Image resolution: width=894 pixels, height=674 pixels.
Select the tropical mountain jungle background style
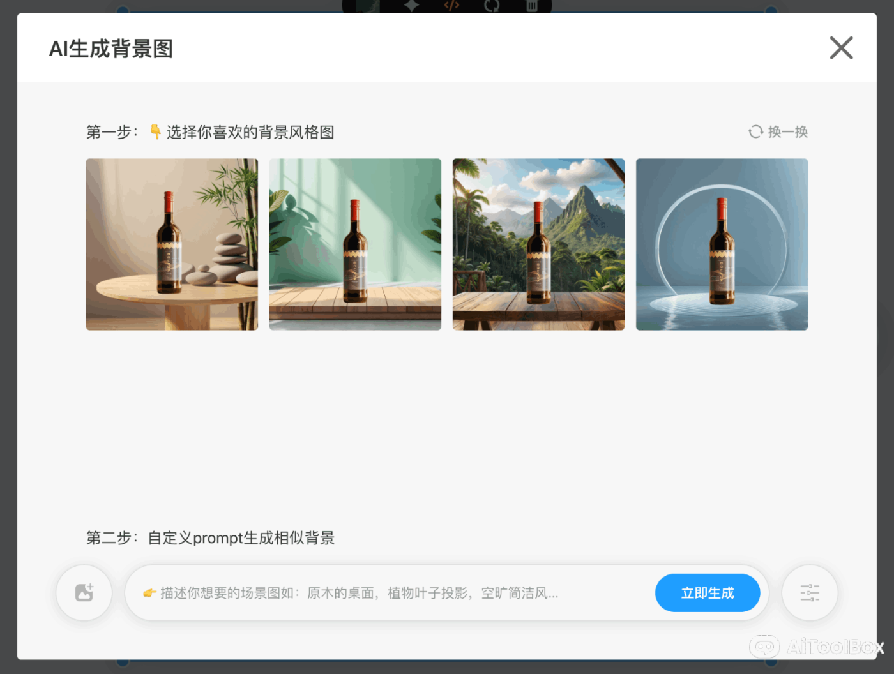(538, 244)
